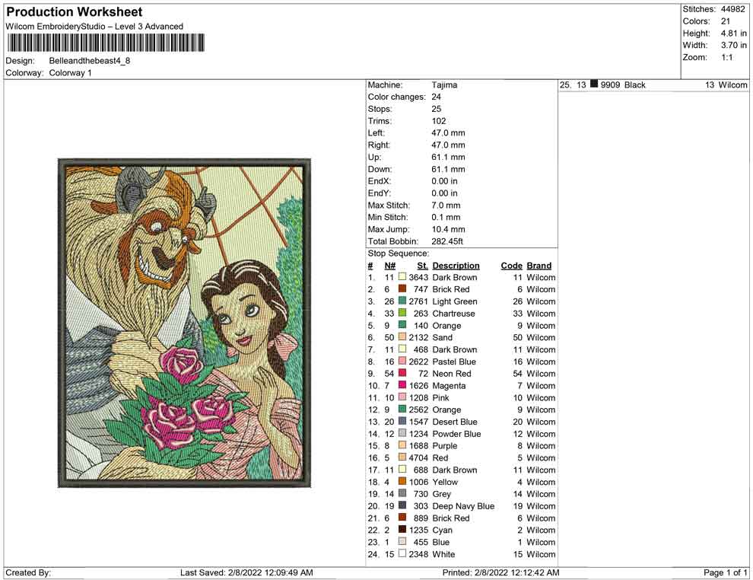
Task: Select the color swatch for stop 1, Dark Brown 3643
Action: click(402, 277)
